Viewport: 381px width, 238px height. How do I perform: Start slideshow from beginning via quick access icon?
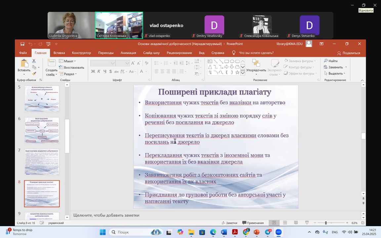(48, 44)
